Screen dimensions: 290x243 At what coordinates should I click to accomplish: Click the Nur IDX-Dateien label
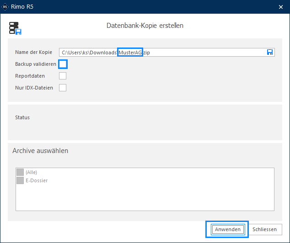34,88
